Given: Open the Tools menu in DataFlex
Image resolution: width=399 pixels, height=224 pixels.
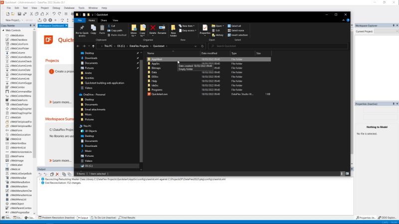Looking at the screenshot, I should coord(81,8).
